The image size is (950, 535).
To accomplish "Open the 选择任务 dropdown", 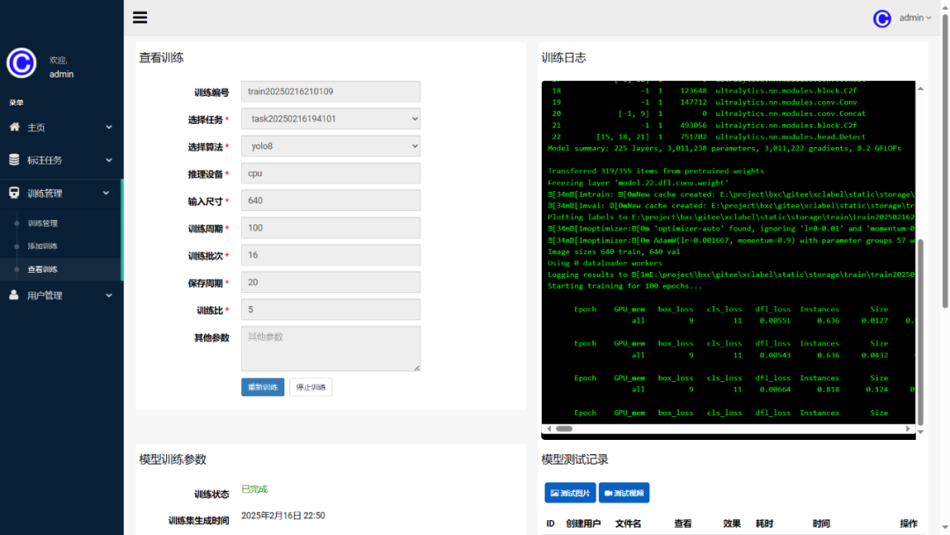I will click(331, 119).
